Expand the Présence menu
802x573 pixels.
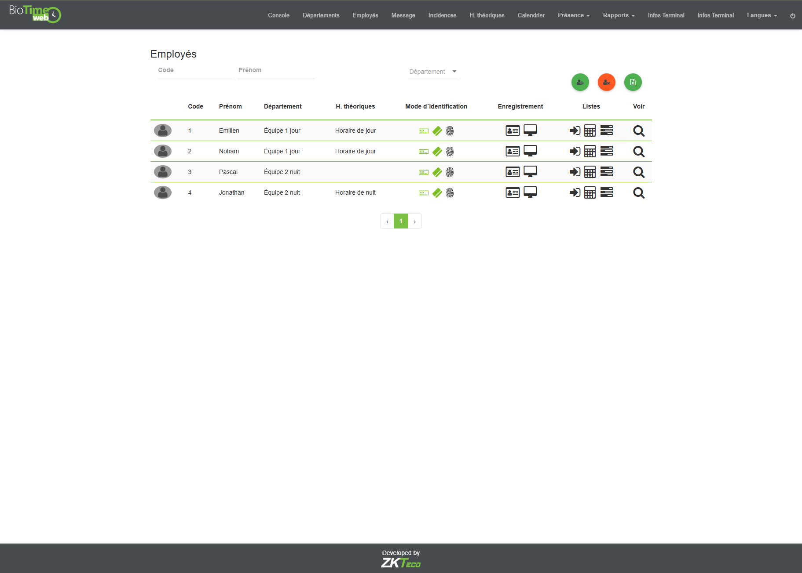(573, 15)
